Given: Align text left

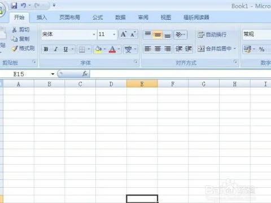Looking at the screenshot, I should pos(148,49).
